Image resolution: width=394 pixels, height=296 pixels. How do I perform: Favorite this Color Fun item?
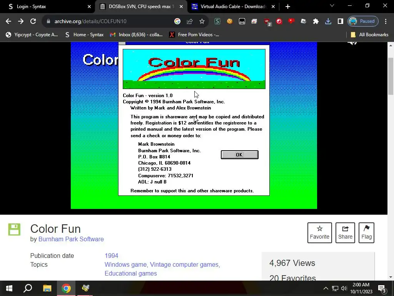(x=320, y=233)
